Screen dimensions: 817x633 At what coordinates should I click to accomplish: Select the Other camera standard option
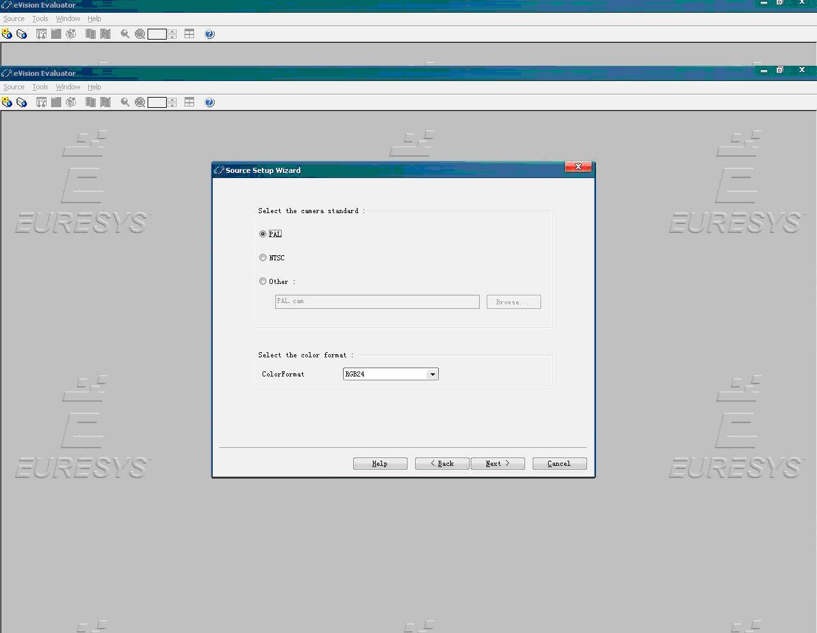[263, 281]
